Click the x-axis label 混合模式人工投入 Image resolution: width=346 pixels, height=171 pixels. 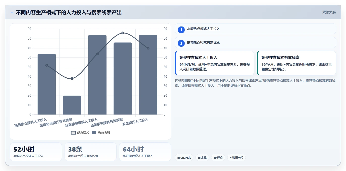coord(135,122)
